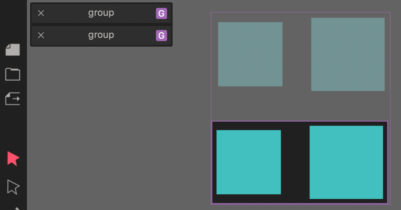Image resolution: width=401 pixels, height=210 pixels.
Task: Click the new document page icon
Action: pyautogui.click(x=13, y=50)
